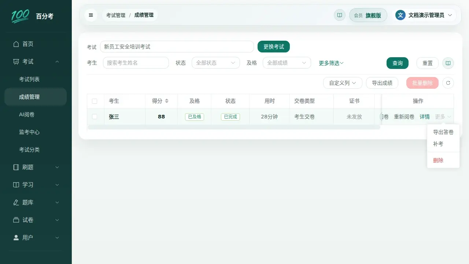The image size is (469, 264).
Task: Click 重新阅卷 for 张三
Action: [x=404, y=117]
